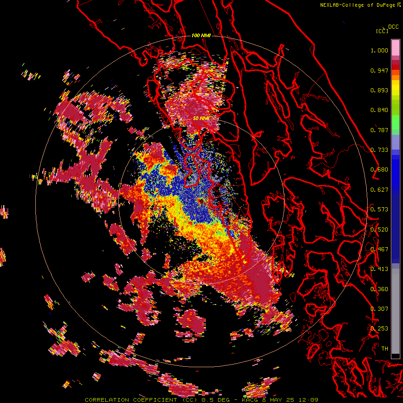Select the 0.467 scale value

click(379, 249)
